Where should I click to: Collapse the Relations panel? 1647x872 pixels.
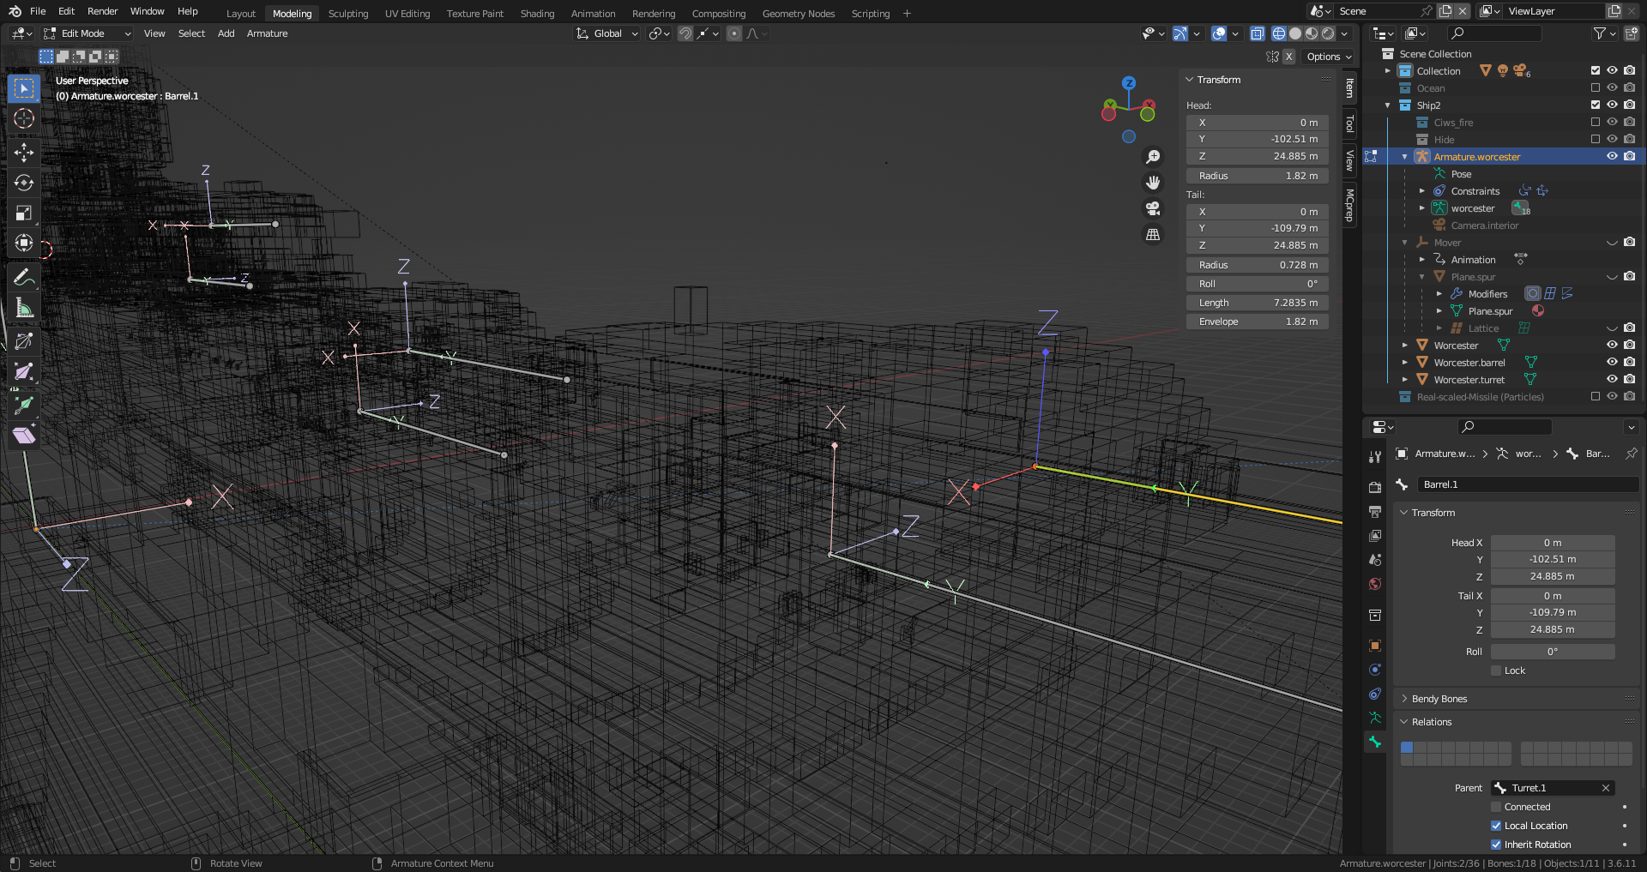(x=1404, y=722)
